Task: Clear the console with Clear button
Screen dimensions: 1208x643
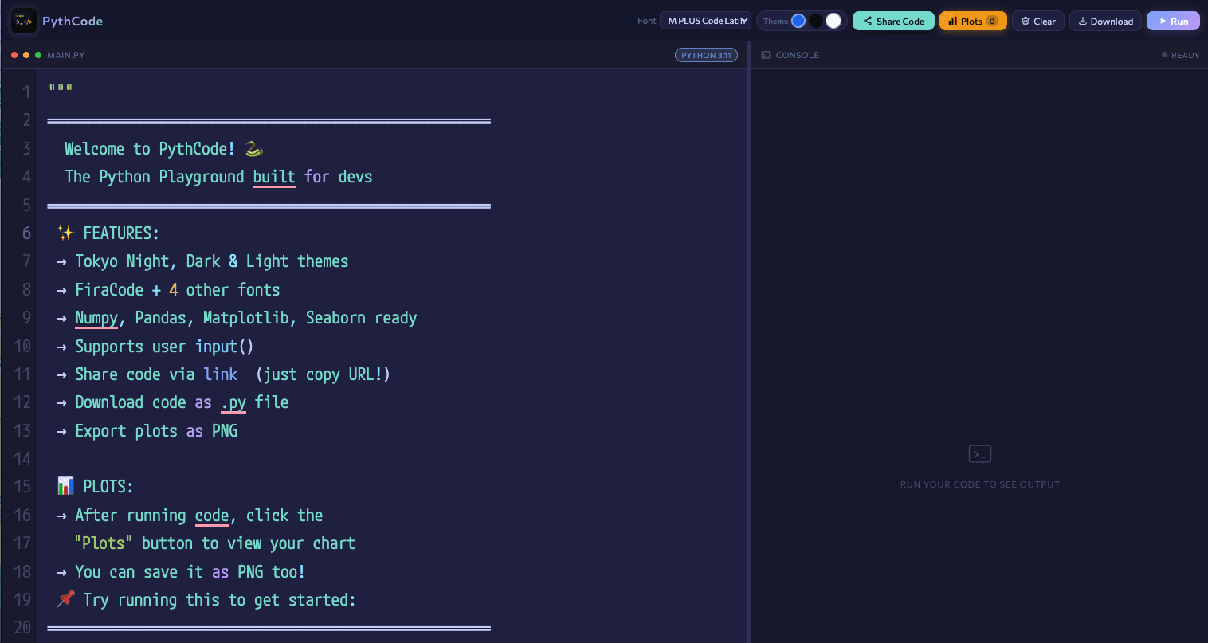Action: 1038,21
